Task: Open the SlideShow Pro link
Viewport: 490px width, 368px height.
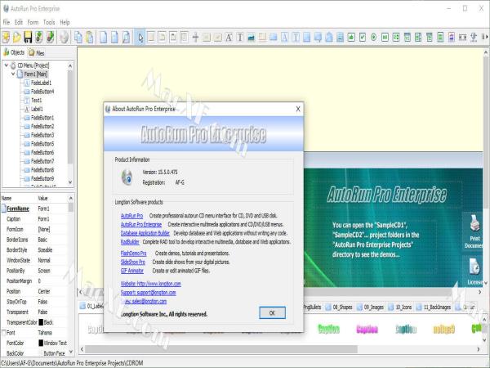Action: [133, 262]
